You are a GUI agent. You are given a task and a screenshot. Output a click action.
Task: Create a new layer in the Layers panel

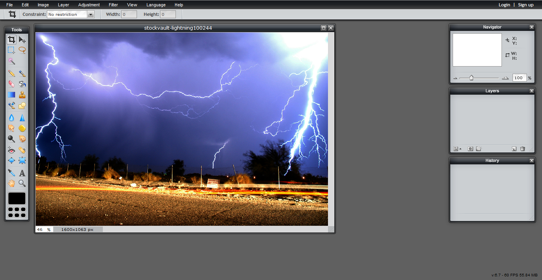(514, 149)
